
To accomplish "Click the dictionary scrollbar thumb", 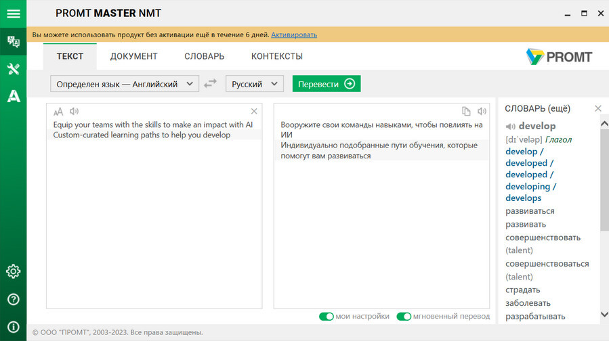I will [x=604, y=180].
